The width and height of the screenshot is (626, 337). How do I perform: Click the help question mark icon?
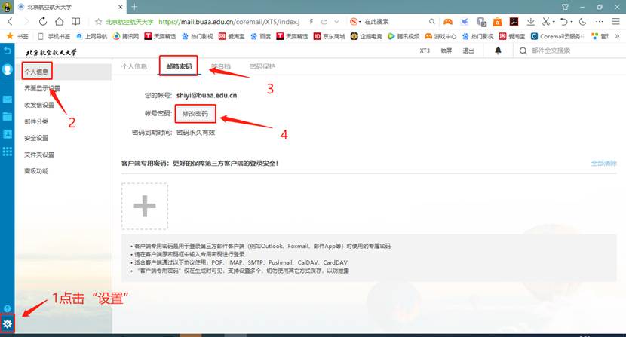(7, 308)
